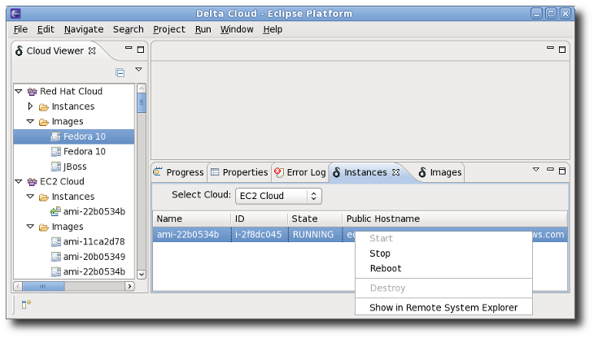Open the Project menu
This screenshot has width=594, height=338.
(169, 29)
